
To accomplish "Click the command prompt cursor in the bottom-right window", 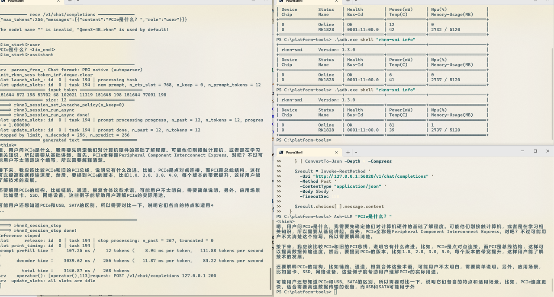I will 335,292.
